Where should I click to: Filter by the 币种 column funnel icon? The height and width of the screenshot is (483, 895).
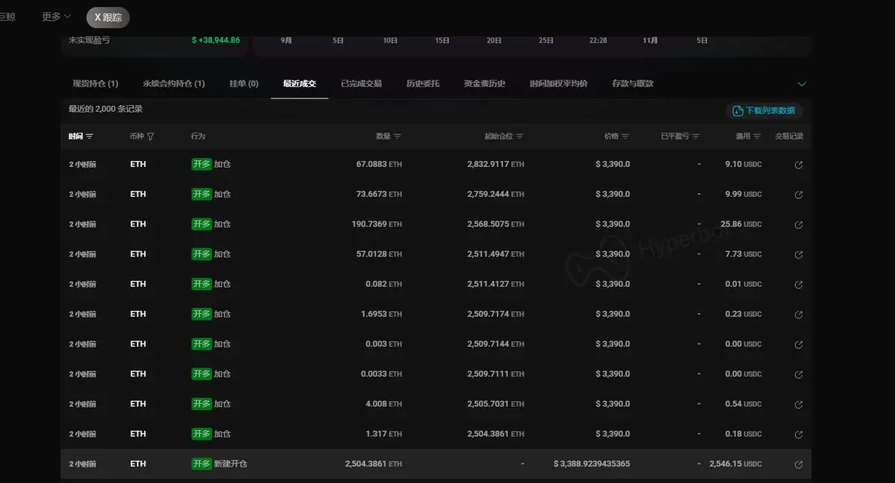tap(151, 136)
